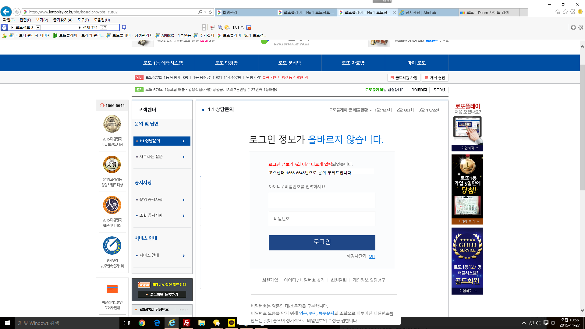
Task: Open the home icon in browser
Action: point(558,12)
